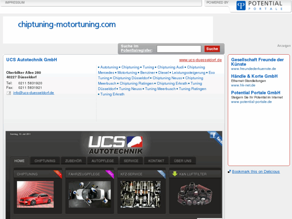This screenshot has height=219, width=292.
Task: Select the SERVICE tab
Action: [x=131, y=161]
